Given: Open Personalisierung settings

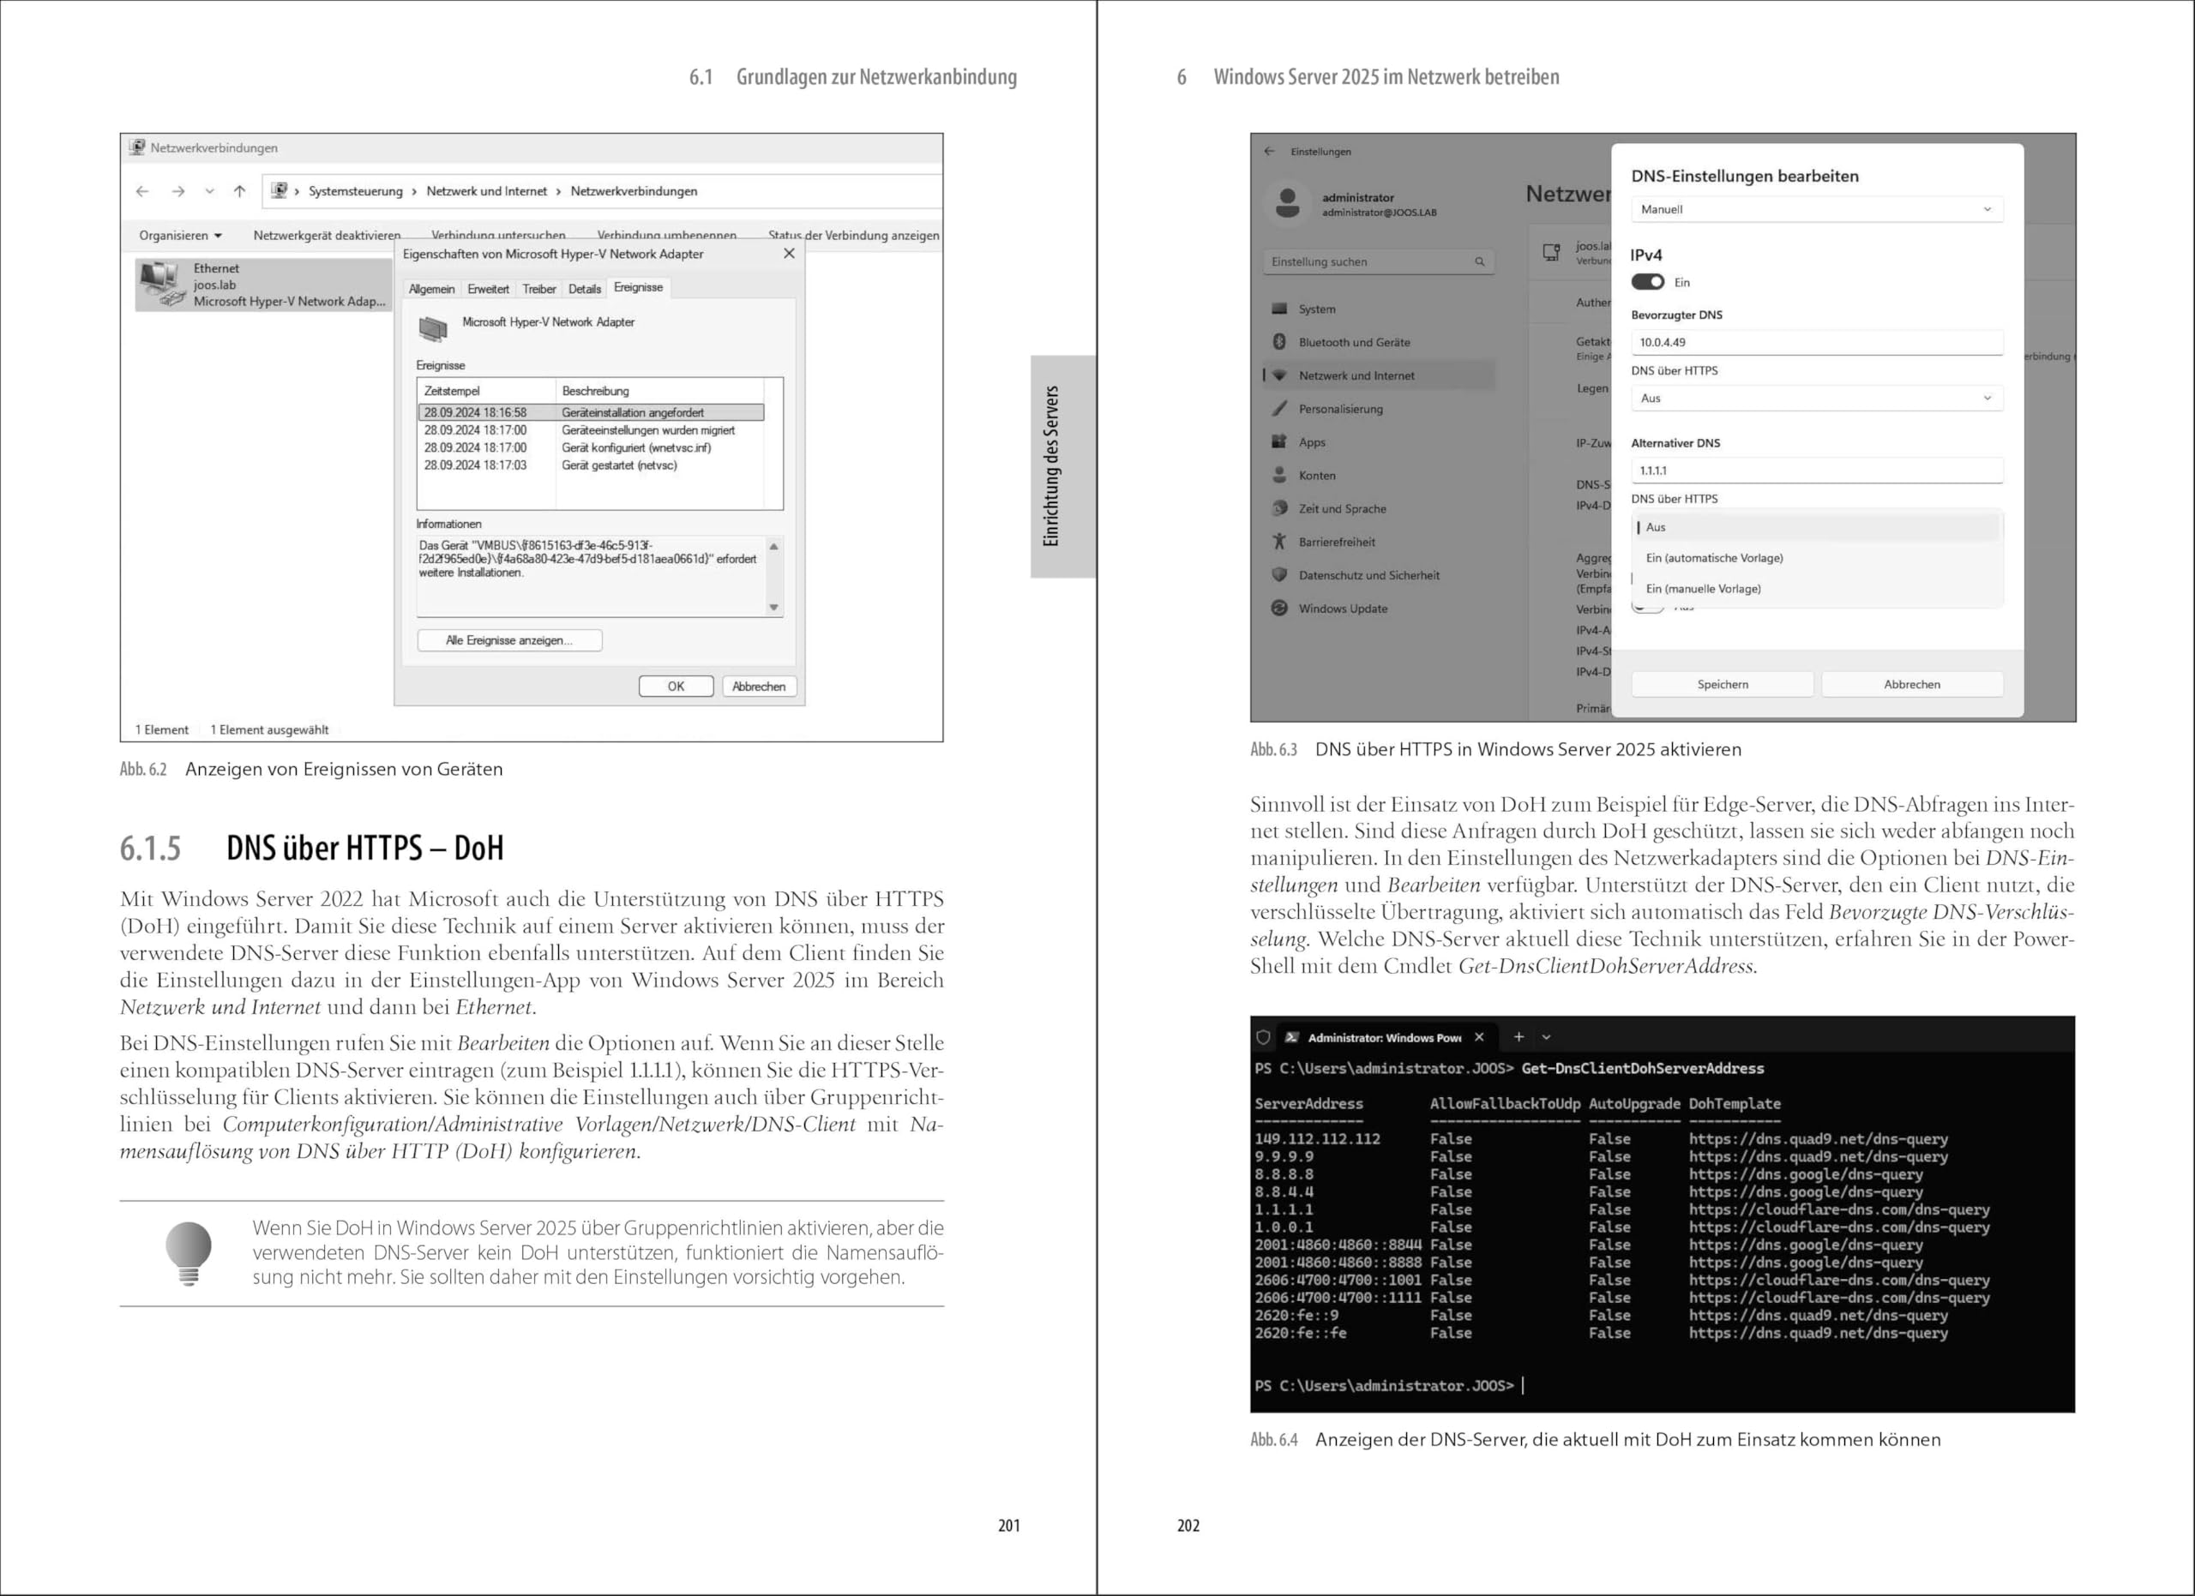Looking at the screenshot, I should click(1378, 408).
